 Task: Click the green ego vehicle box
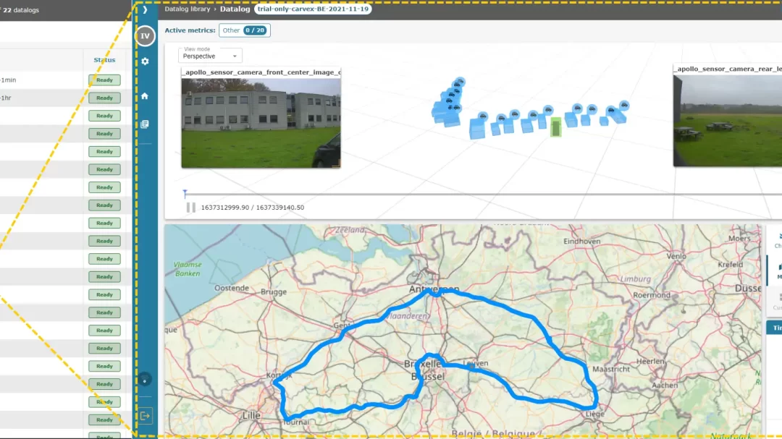pyautogui.click(x=555, y=128)
